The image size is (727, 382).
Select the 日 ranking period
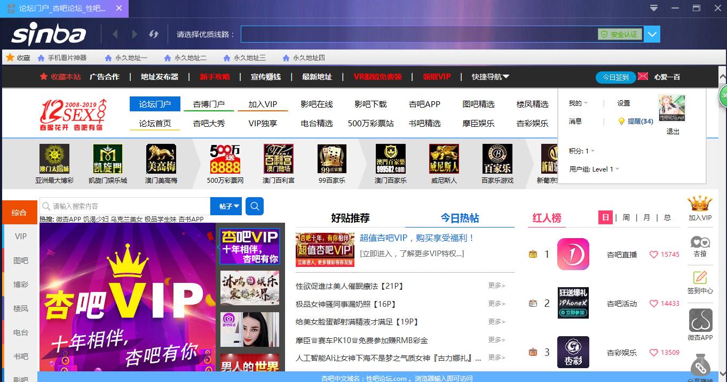click(605, 217)
